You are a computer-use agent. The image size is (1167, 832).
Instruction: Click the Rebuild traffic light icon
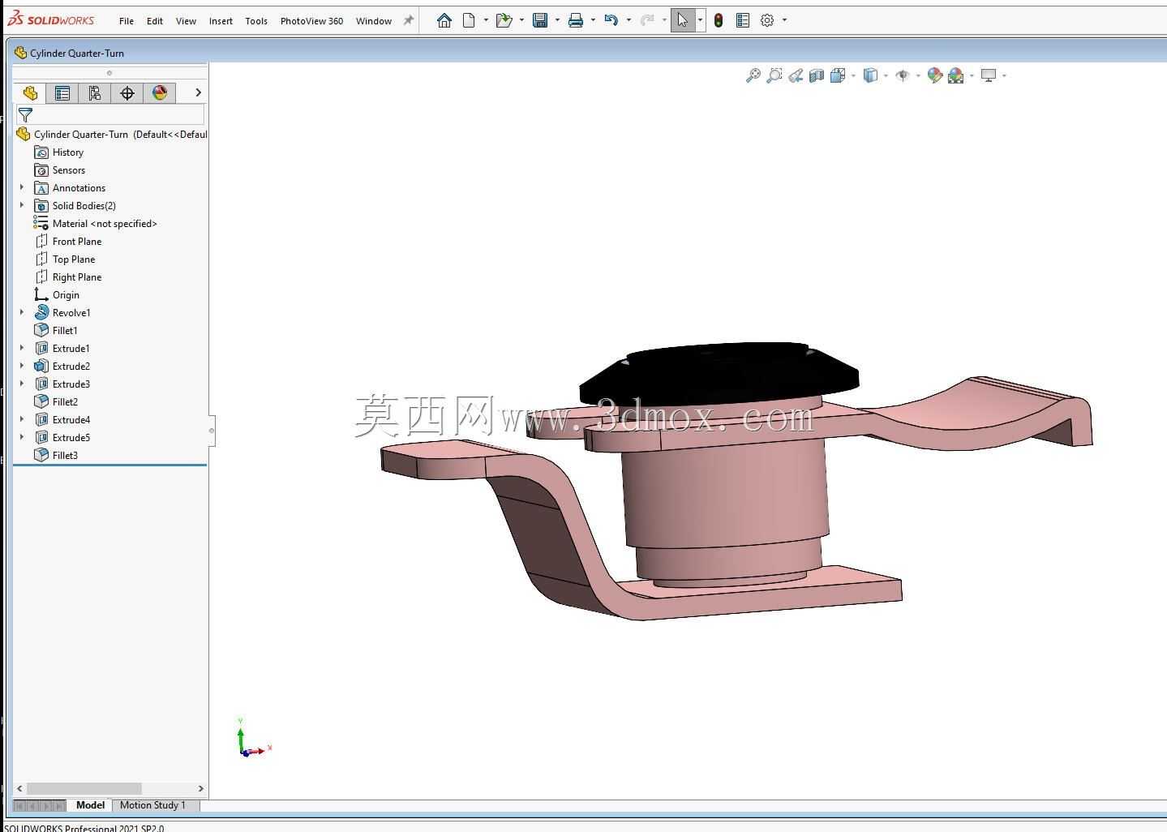[719, 20]
